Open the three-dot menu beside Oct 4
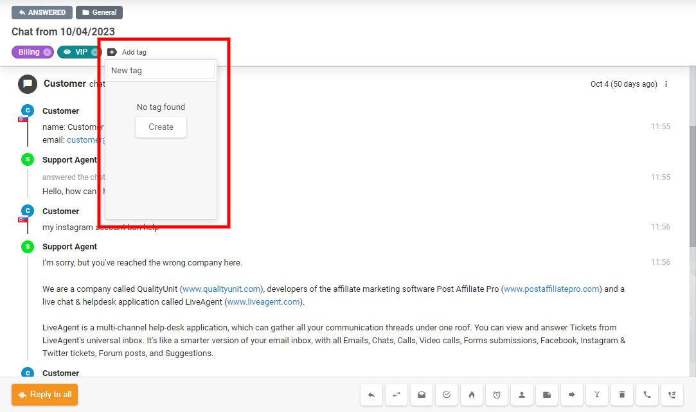 [x=666, y=84]
